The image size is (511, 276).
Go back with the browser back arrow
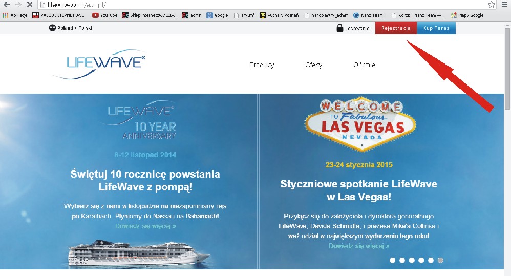(x=6, y=5)
